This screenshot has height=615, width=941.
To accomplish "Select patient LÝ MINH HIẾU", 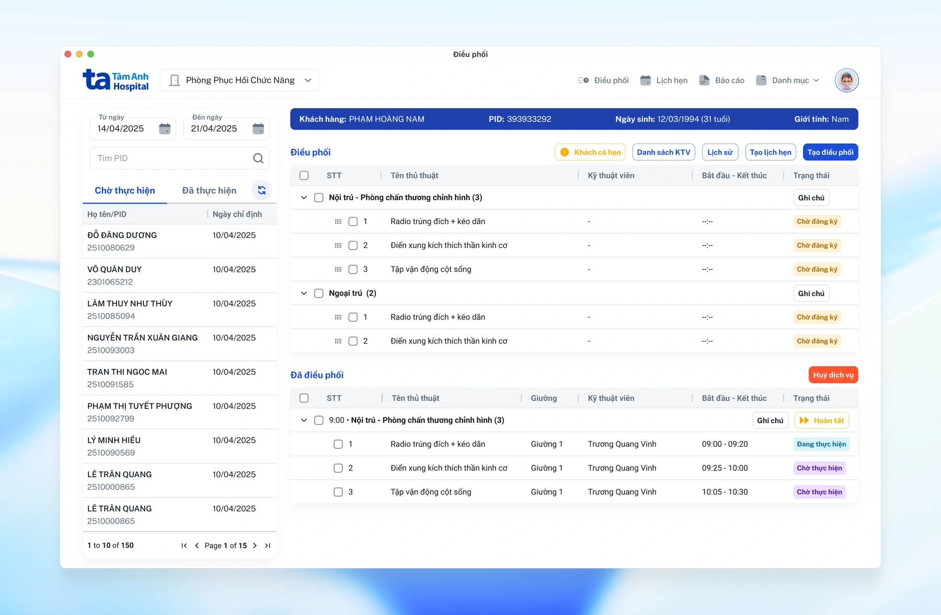I will coord(179,446).
